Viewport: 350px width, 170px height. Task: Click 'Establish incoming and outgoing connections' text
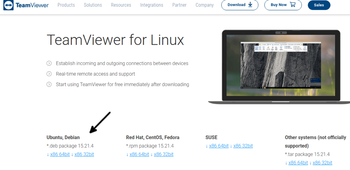click(x=122, y=63)
